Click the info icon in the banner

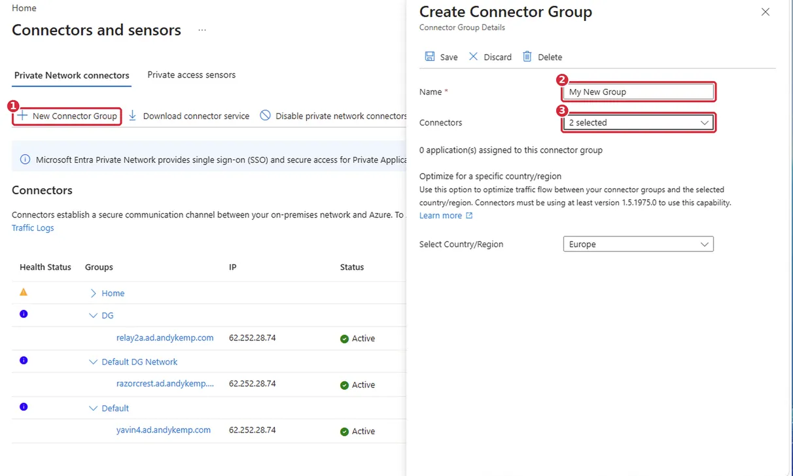coord(25,160)
